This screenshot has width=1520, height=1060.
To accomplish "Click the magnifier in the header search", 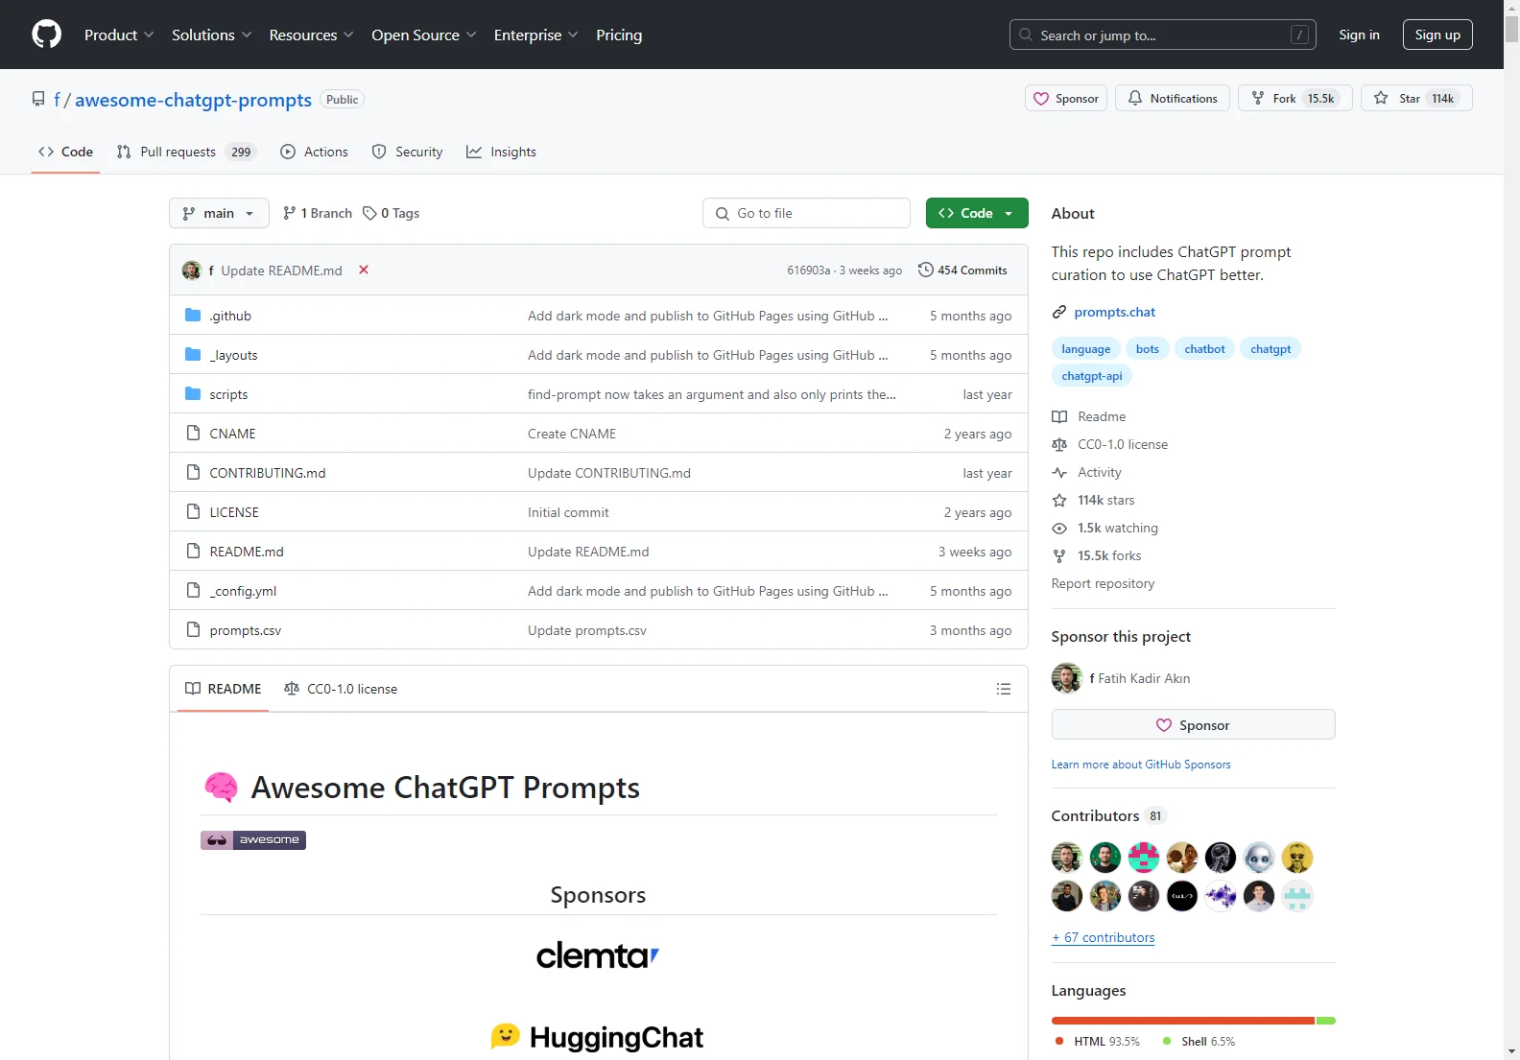I will (x=1026, y=35).
